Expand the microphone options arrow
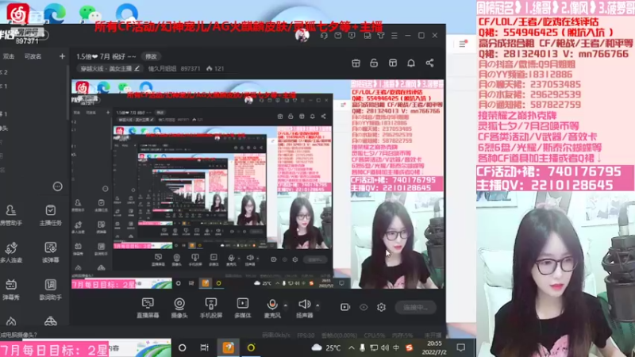This screenshot has height=357, width=635. click(x=286, y=305)
